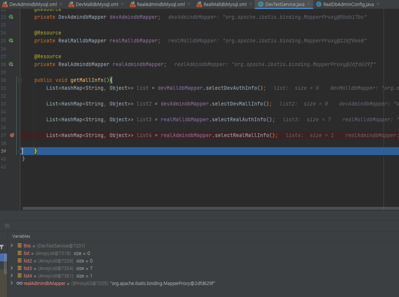Click the fold marker on line 39

(x=20, y=151)
